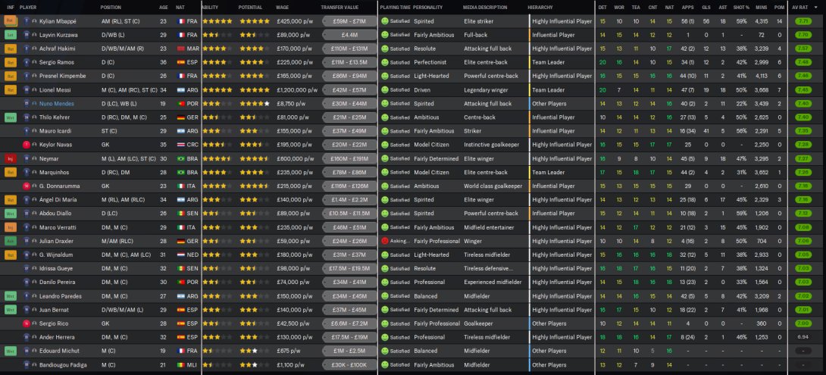This screenshot has height=375, width=826.
Task: Click the 6.94 average rating for Ander Herrera
Action: [803, 337]
